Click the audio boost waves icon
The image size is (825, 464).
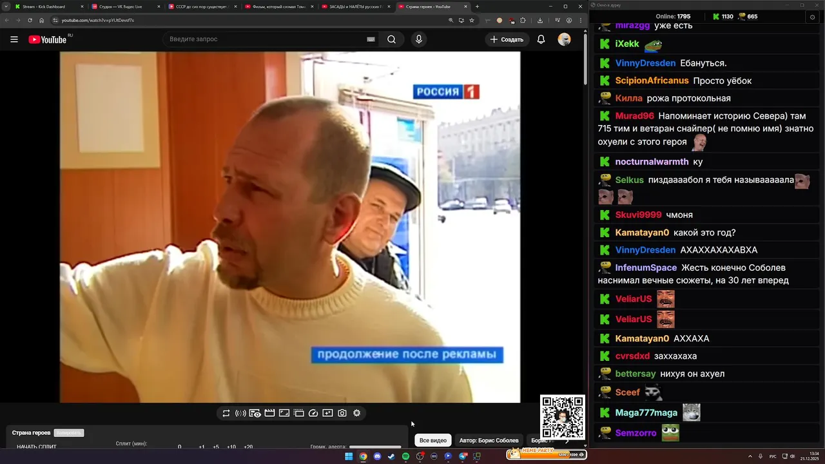pos(240,413)
